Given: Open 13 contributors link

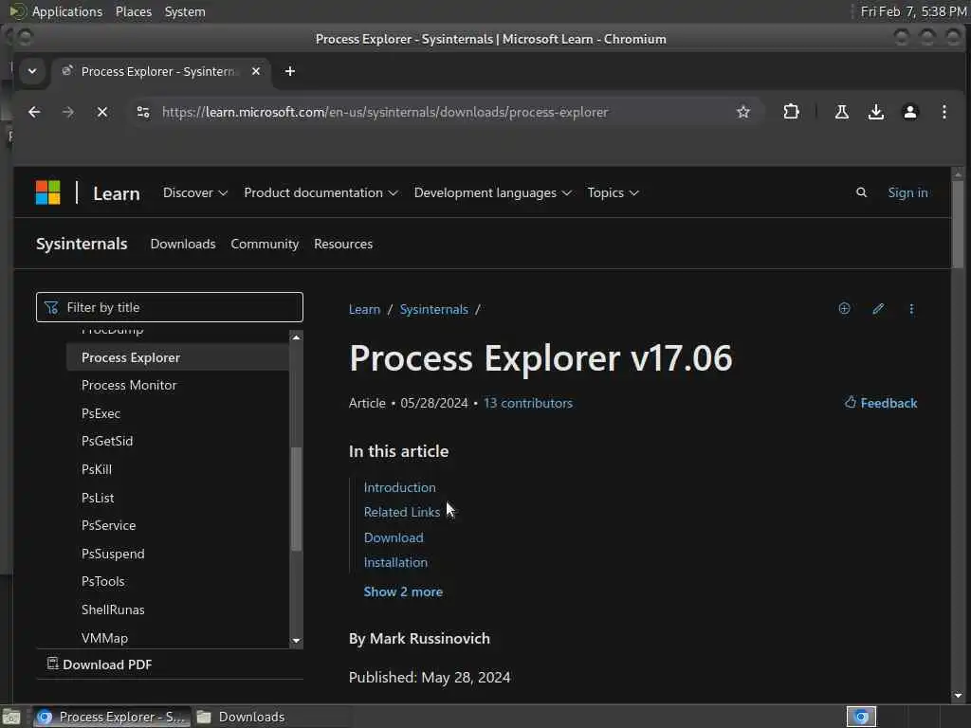Looking at the screenshot, I should pos(527,403).
